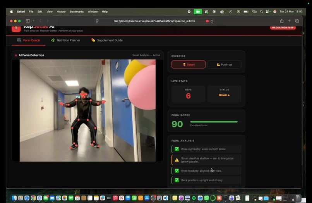Viewport: 312px width, 203px height.
Task: Open Visual Studio Code from the Dock
Action: [166, 198]
